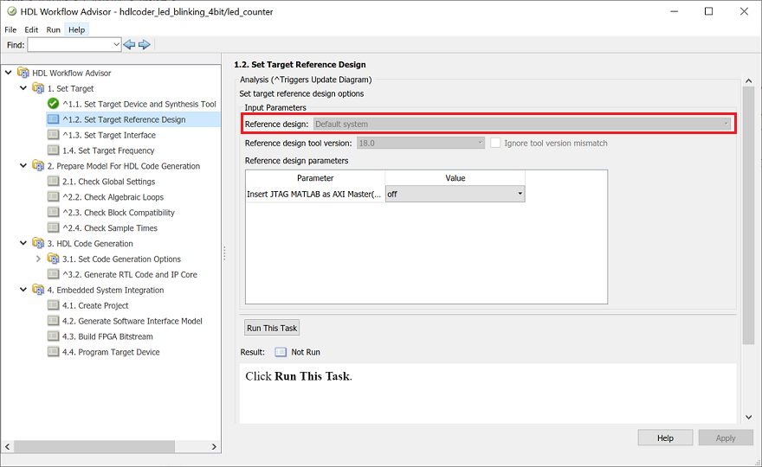Select 1.1 Set Target Device and Synthesis Tool
Viewport: 762px width, 467px height.
[x=139, y=104]
